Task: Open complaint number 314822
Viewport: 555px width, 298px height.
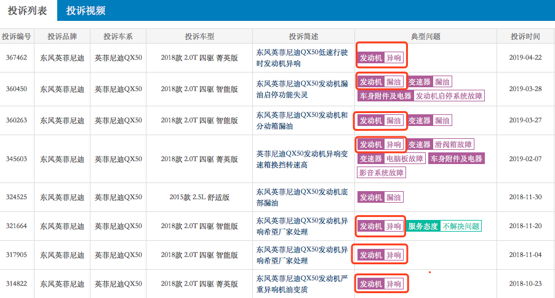Action: (16, 284)
